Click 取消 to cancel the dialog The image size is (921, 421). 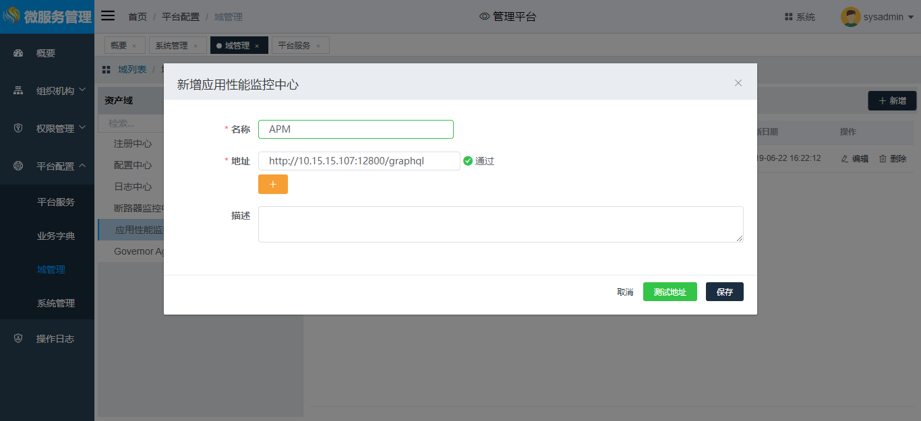click(x=625, y=292)
